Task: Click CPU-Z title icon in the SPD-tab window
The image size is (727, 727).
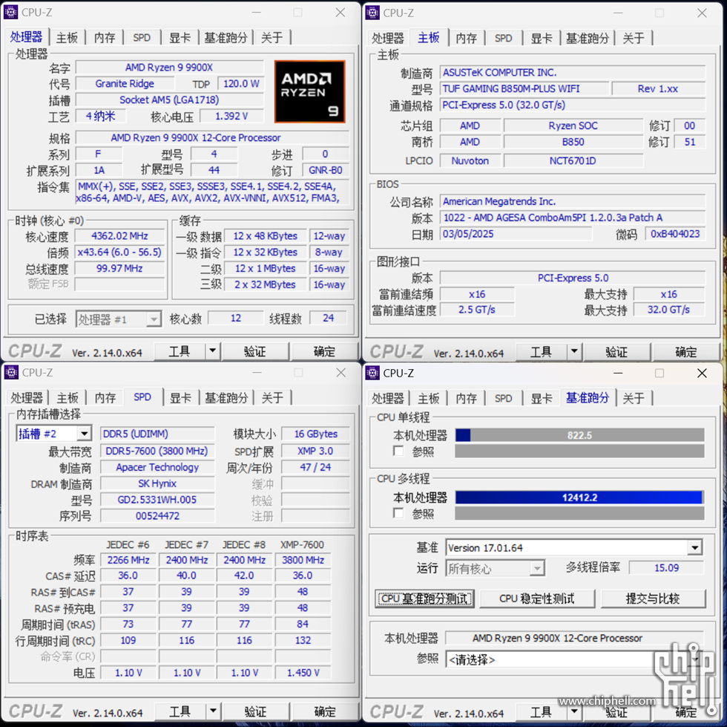Action: [10, 372]
